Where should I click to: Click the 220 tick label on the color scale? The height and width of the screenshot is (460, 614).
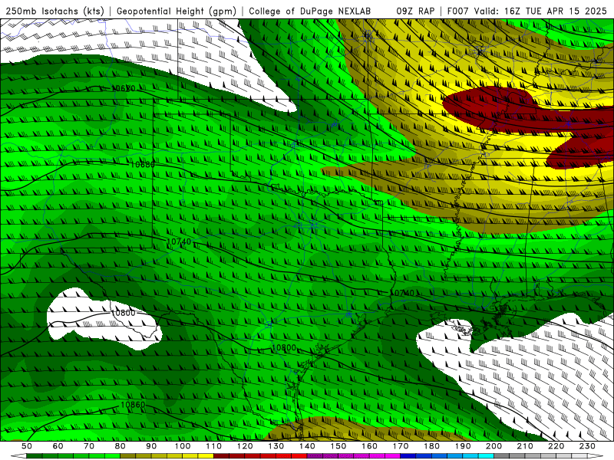pyautogui.click(x=556, y=446)
